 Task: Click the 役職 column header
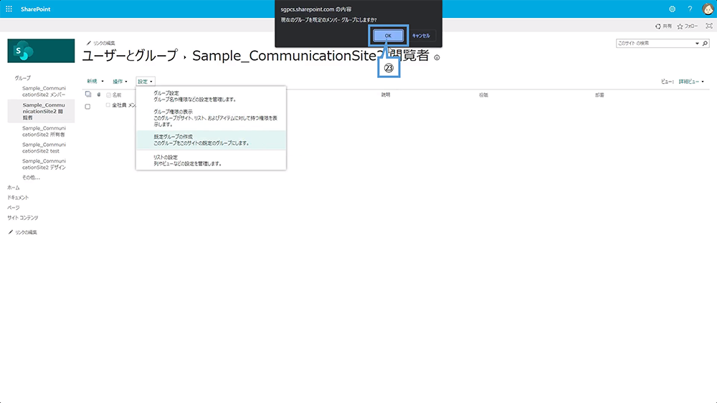tap(483, 95)
